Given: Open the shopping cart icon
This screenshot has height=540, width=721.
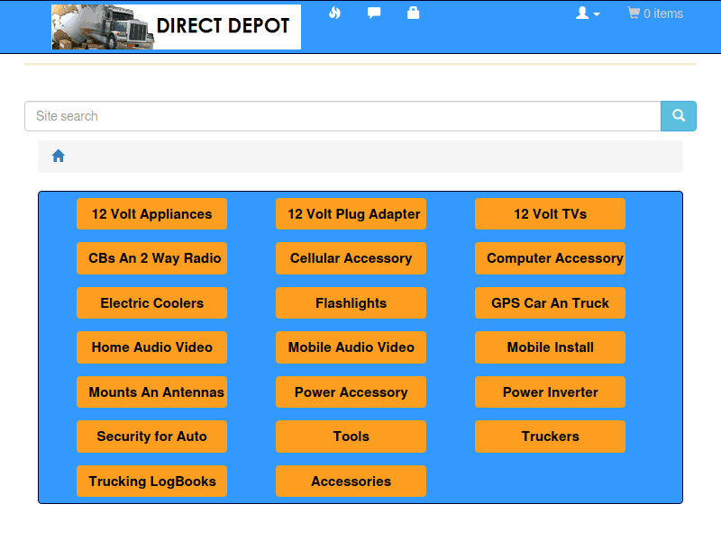Looking at the screenshot, I should tap(634, 13).
